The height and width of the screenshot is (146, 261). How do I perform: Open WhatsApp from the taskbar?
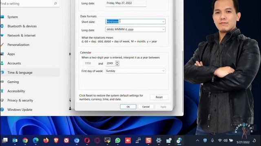[x=118, y=140]
